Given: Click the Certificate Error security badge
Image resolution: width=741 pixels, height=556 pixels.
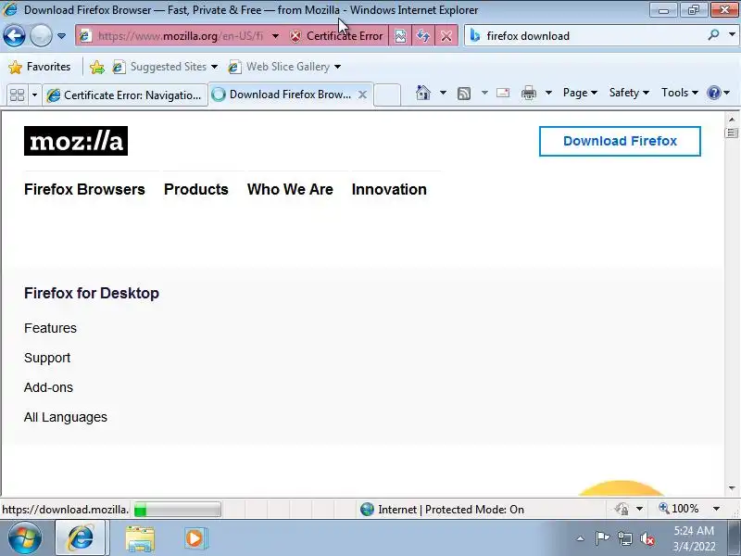Looking at the screenshot, I should point(336,36).
